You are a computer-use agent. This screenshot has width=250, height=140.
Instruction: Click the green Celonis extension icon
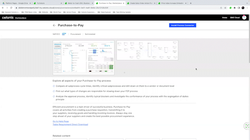click(x=230, y=8)
